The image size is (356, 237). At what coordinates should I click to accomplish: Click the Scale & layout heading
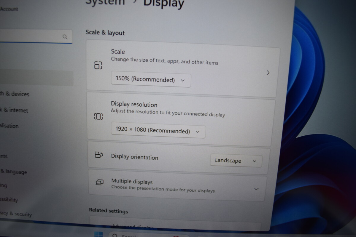(105, 33)
